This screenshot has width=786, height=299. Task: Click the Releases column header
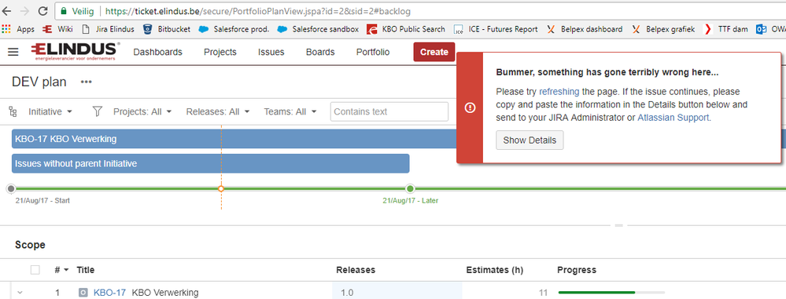(356, 270)
